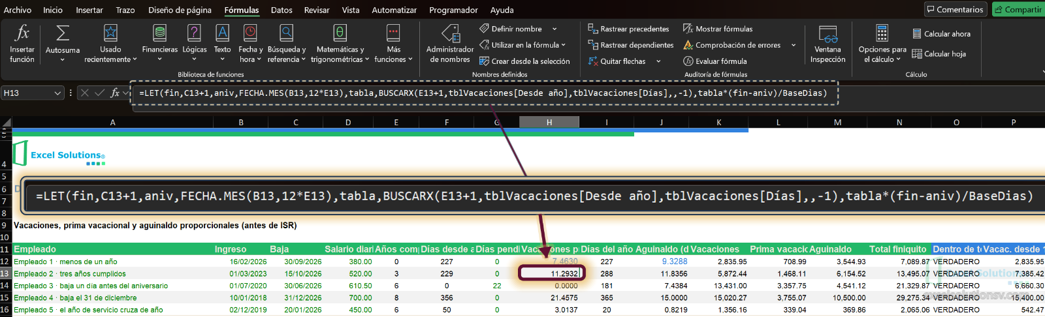The width and height of the screenshot is (1045, 317).
Task: Click Rastrear dependientes
Action: (631, 45)
